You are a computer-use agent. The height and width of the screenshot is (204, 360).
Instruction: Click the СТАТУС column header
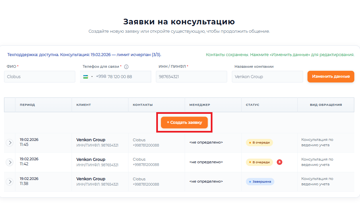point(253,105)
